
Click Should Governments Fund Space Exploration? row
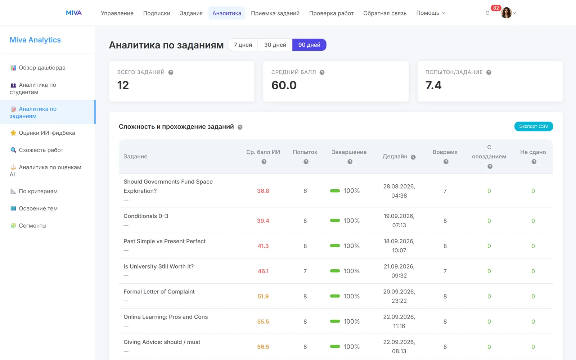click(336, 191)
